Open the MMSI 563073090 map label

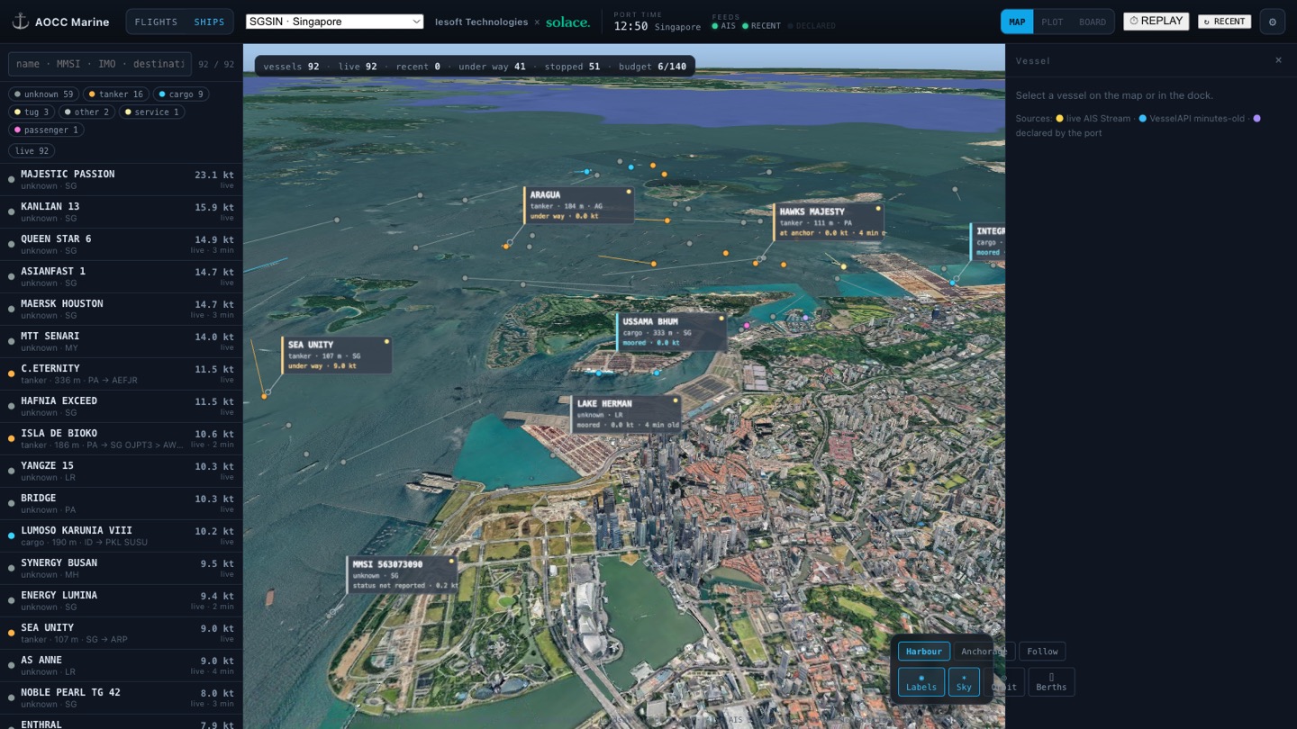tap(402, 575)
